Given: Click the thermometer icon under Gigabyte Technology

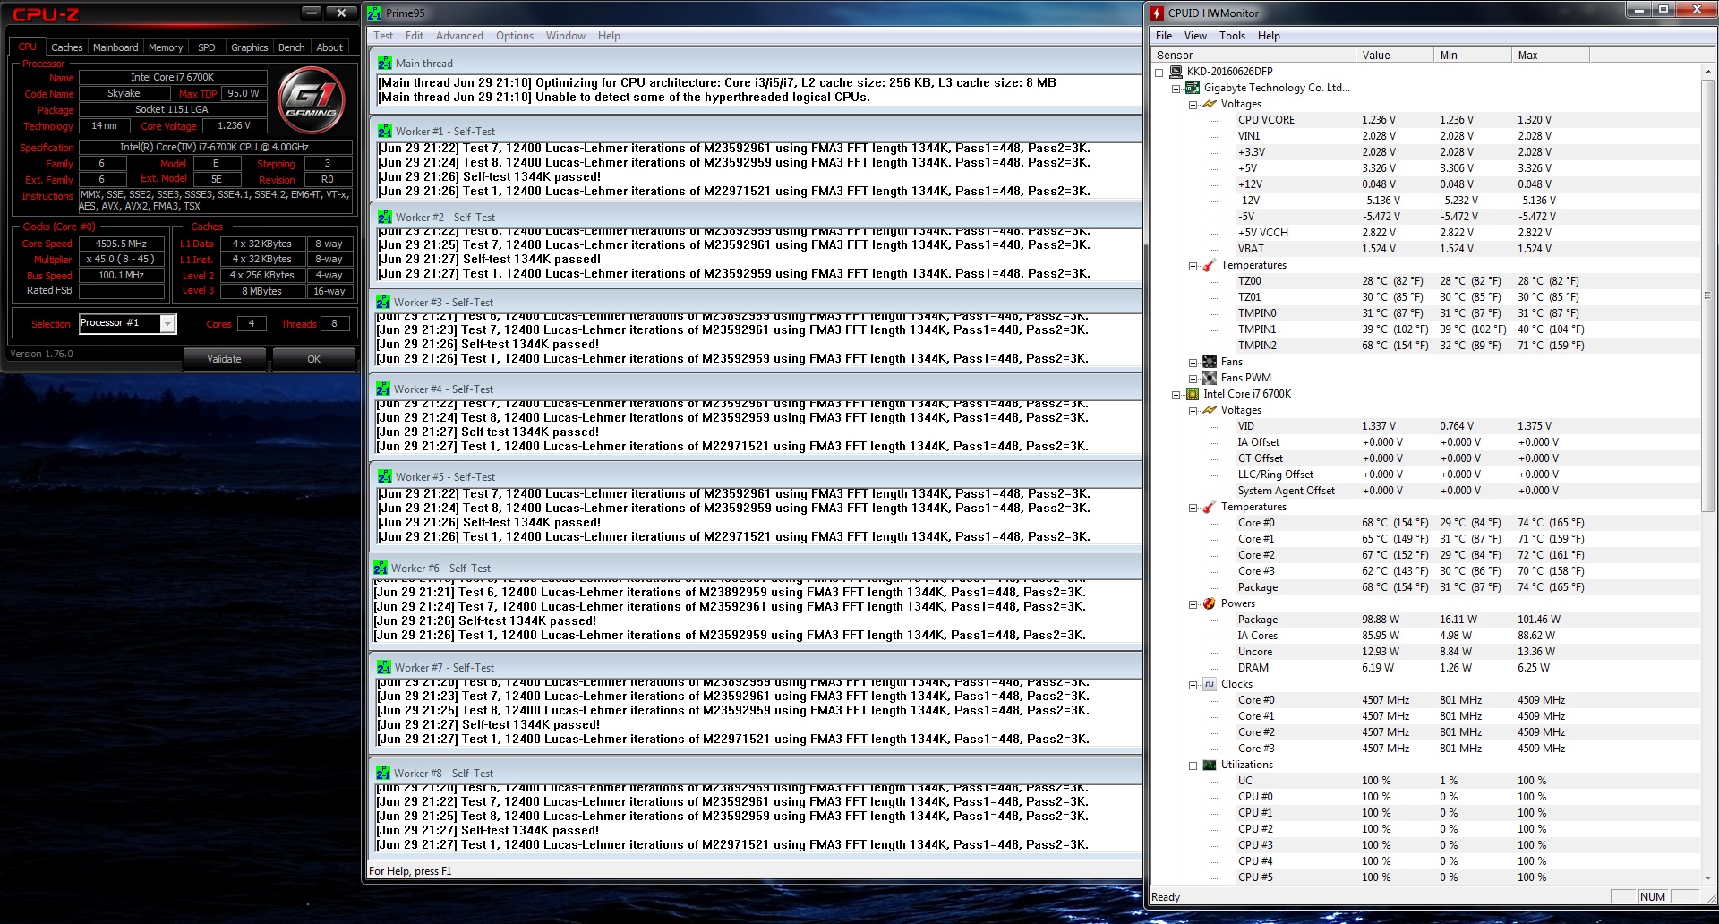Looking at the screenshot, I should (x=1210, y=265).
